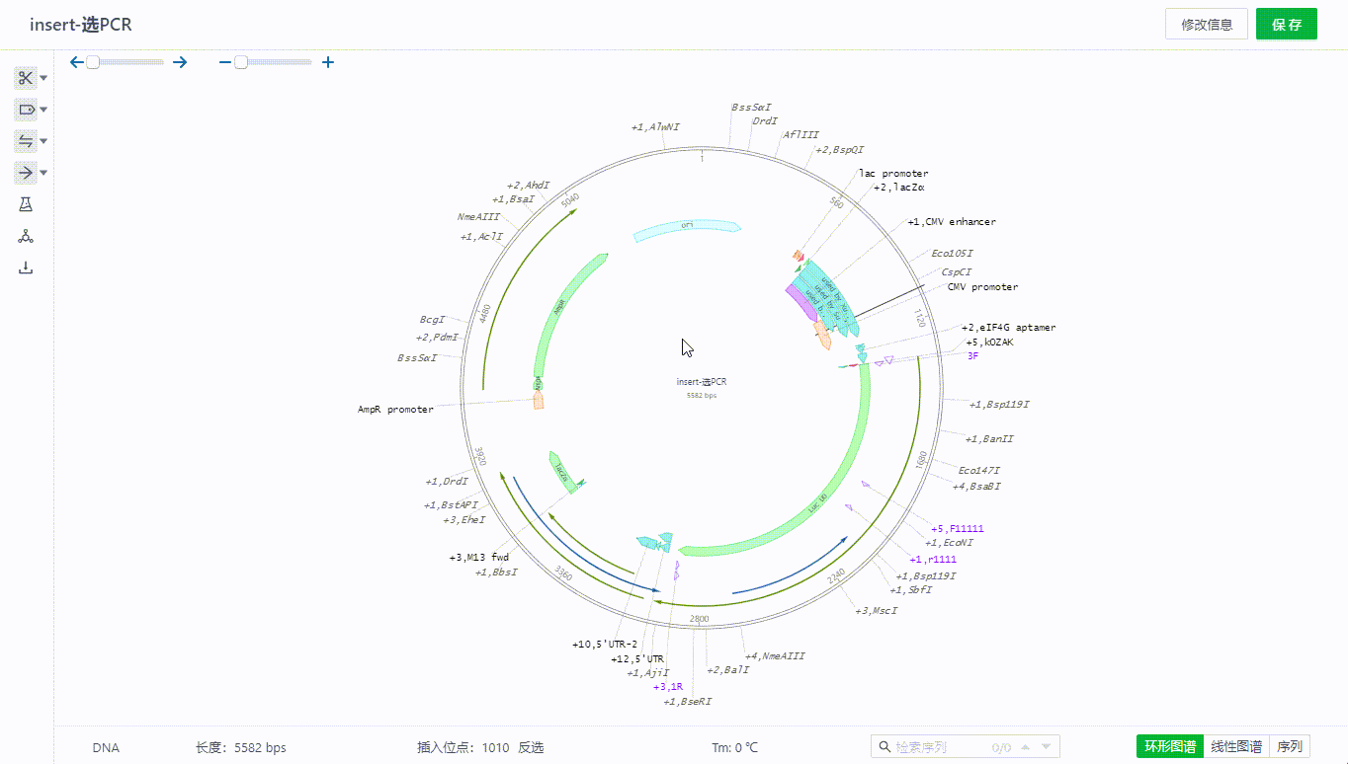Click the 修改信息 button

[x=1207, y=25]
